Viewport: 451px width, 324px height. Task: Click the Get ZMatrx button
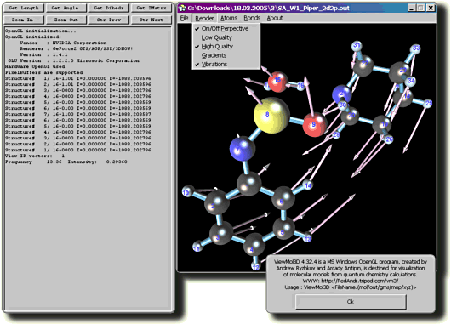click(x=151, y=8)
